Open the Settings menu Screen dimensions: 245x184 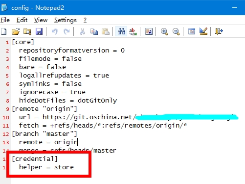pos(66,20)
